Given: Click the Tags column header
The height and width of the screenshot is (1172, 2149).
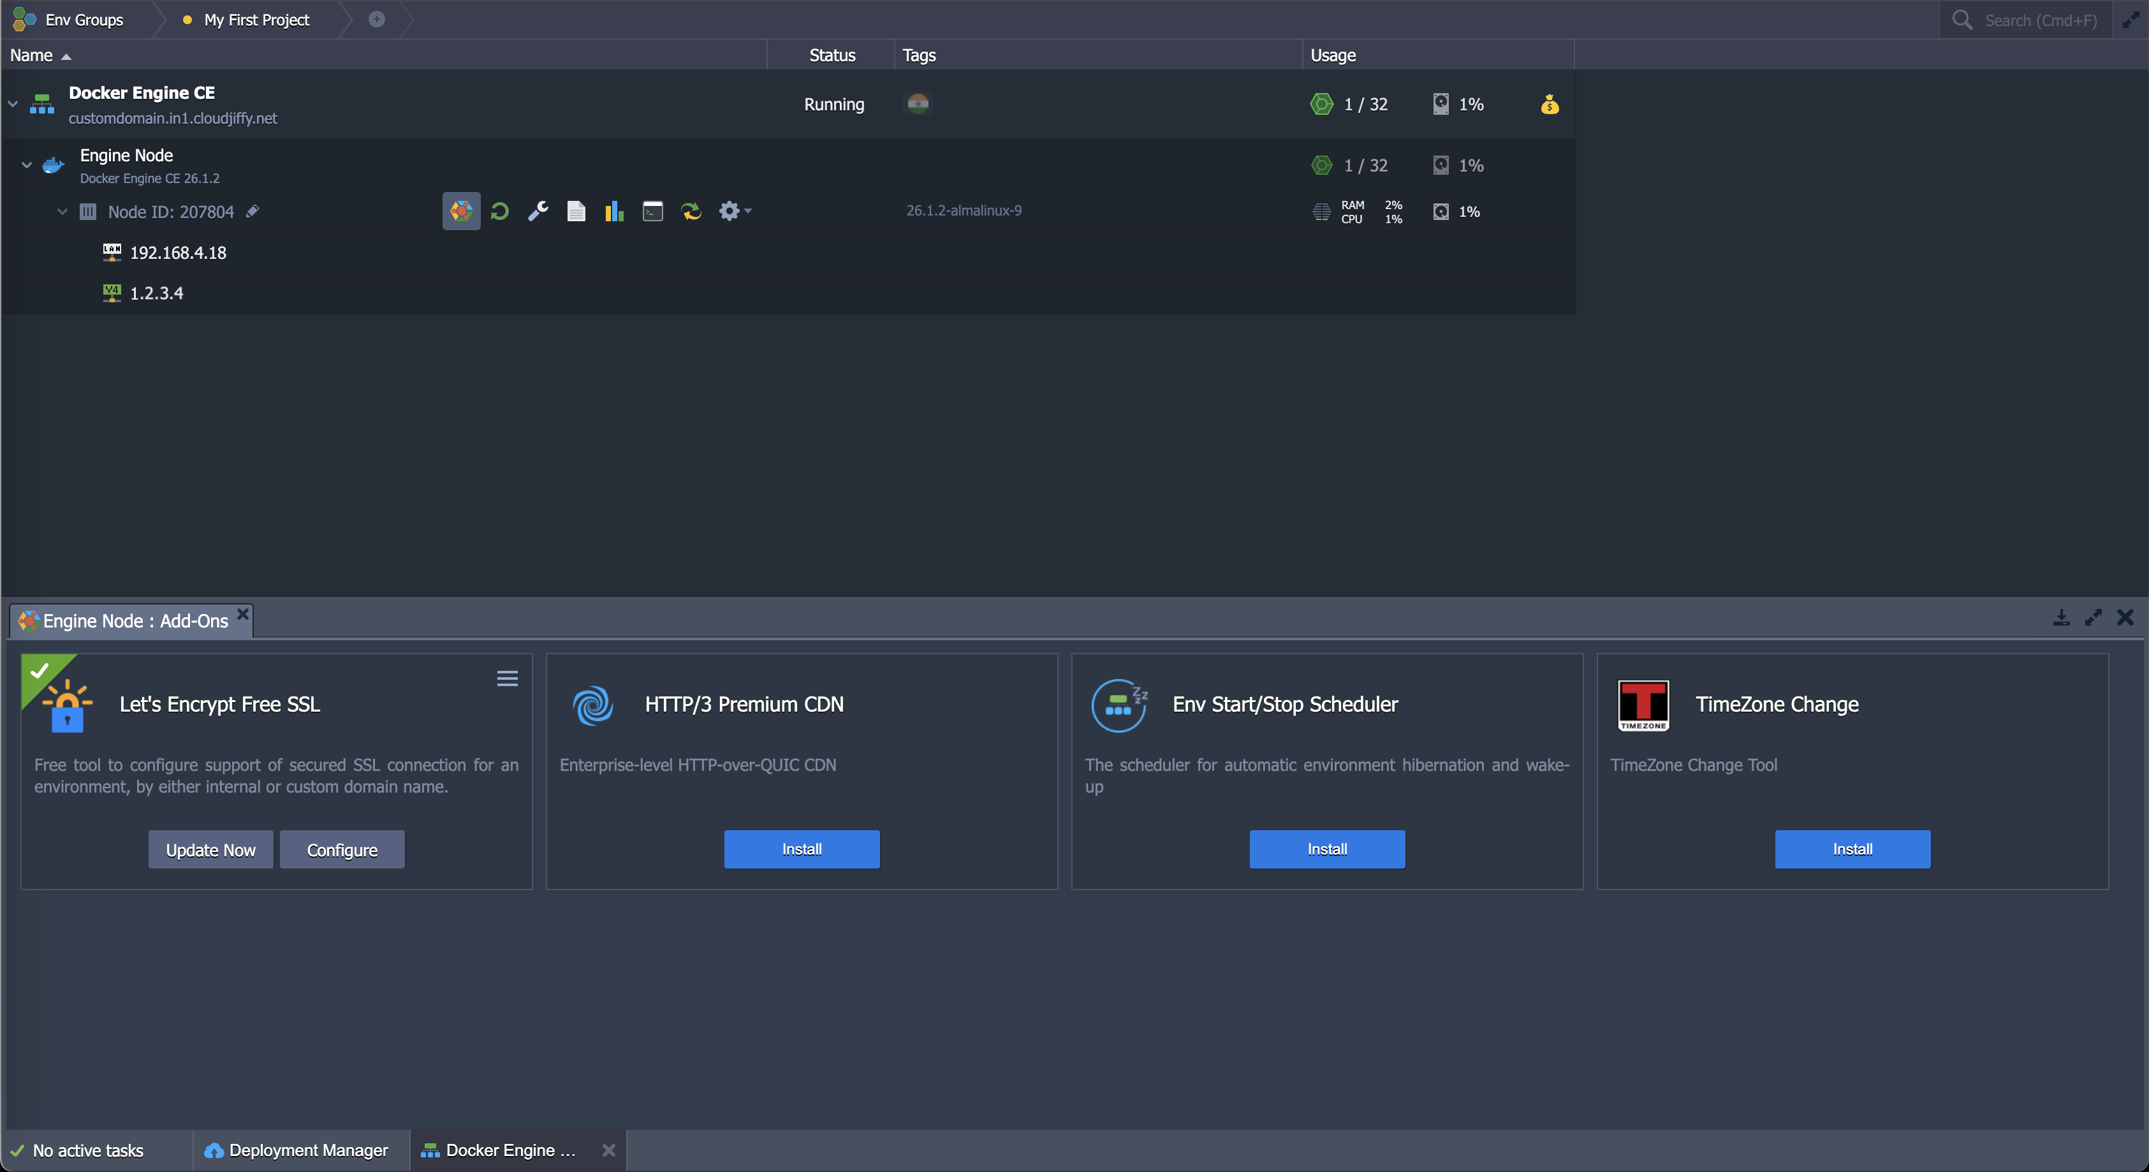Looking at the screenshot, I should click(x=1098, y=55).
